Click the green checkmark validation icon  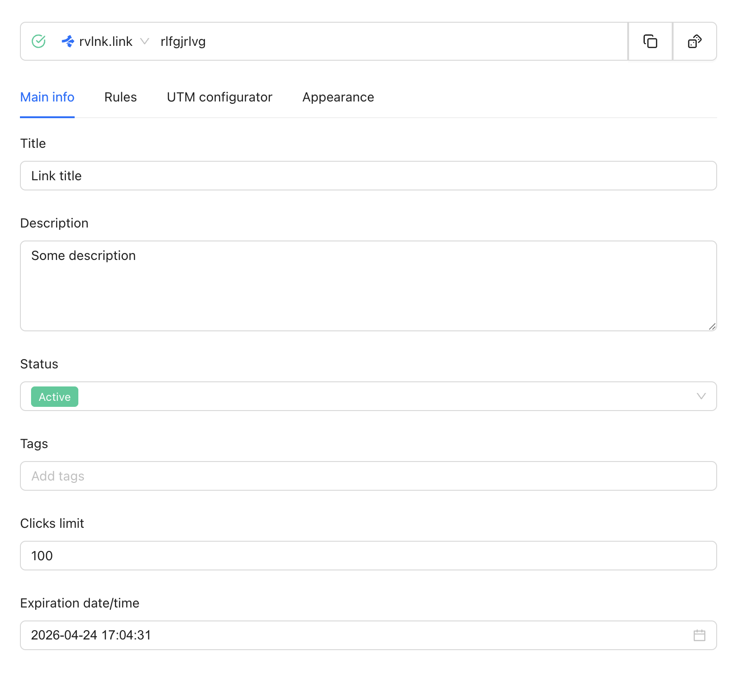click(x=38, y=41)
